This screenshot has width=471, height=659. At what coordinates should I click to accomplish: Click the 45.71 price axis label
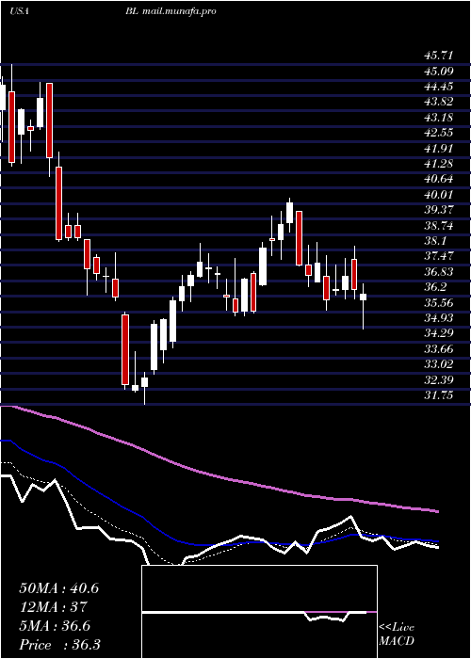[438, 56]
